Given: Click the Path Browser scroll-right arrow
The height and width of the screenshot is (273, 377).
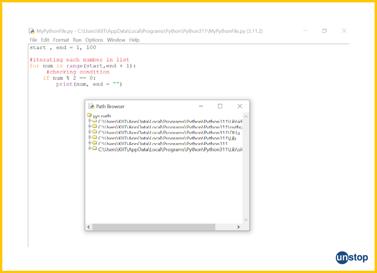Looking at the screenshot, I should click(x=239, y=227).
